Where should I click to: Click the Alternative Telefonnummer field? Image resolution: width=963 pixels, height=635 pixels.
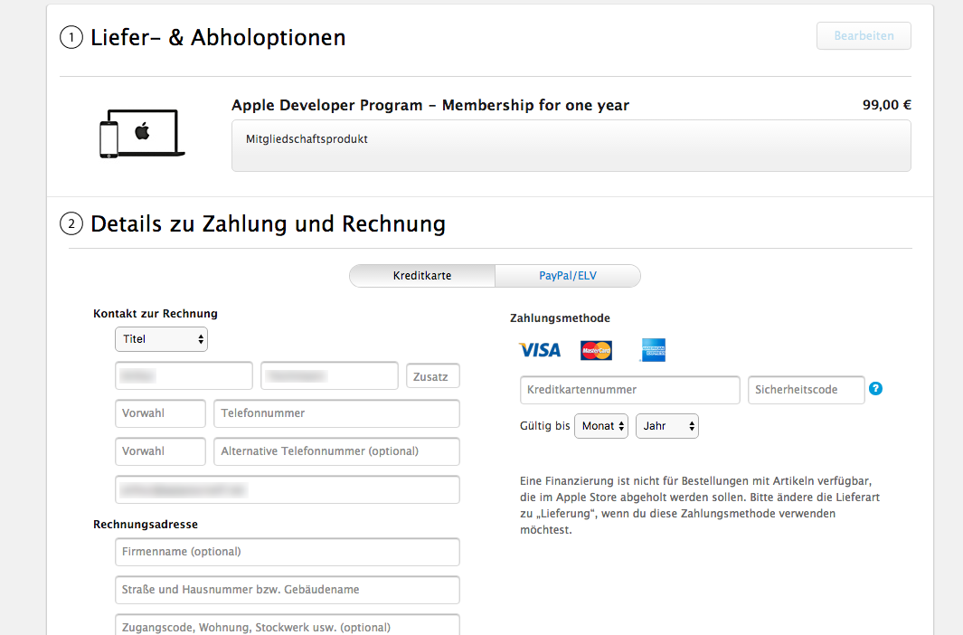pos(336,451)
